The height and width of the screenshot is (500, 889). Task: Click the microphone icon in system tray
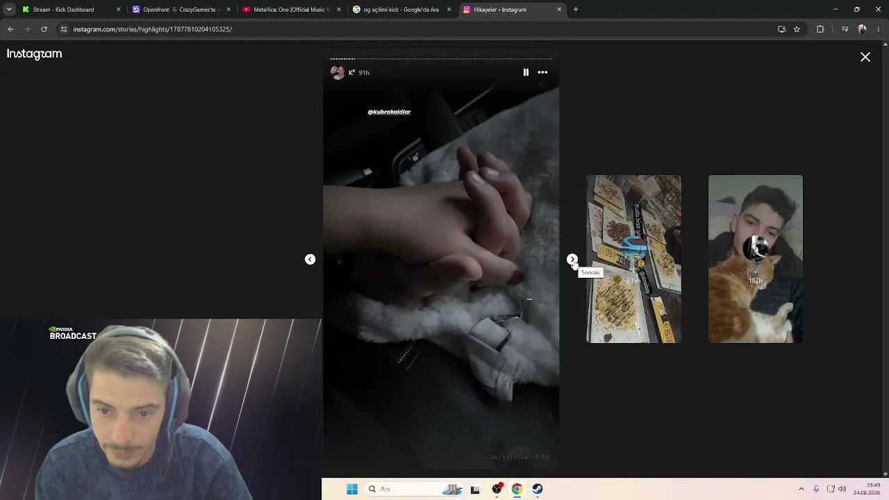point(816,490)
